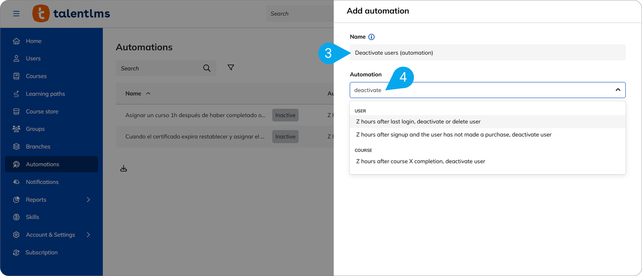Open the hamburger menu icon
The width and height of the screenshot is (642, 276).
coord(16,14)
